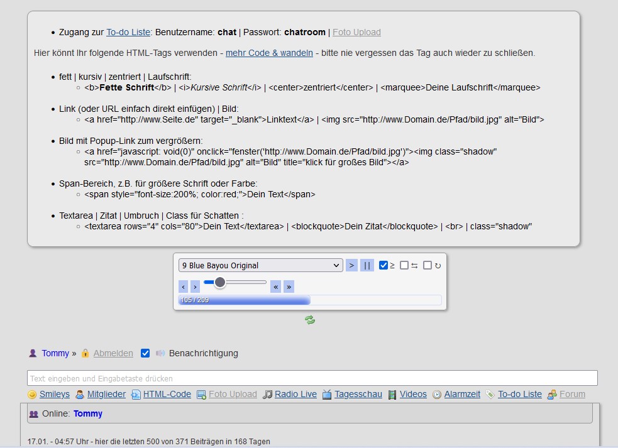Open the Videos section
This screenshot has height=448, width=618.
pyautogui.click(x=413, y=395)
